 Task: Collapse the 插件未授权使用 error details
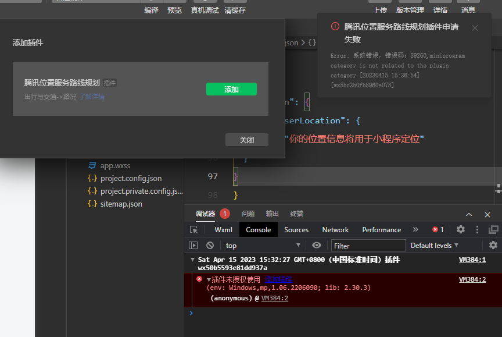(209, 279)
